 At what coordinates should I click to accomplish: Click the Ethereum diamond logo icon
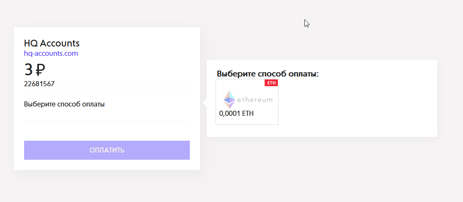229,100
